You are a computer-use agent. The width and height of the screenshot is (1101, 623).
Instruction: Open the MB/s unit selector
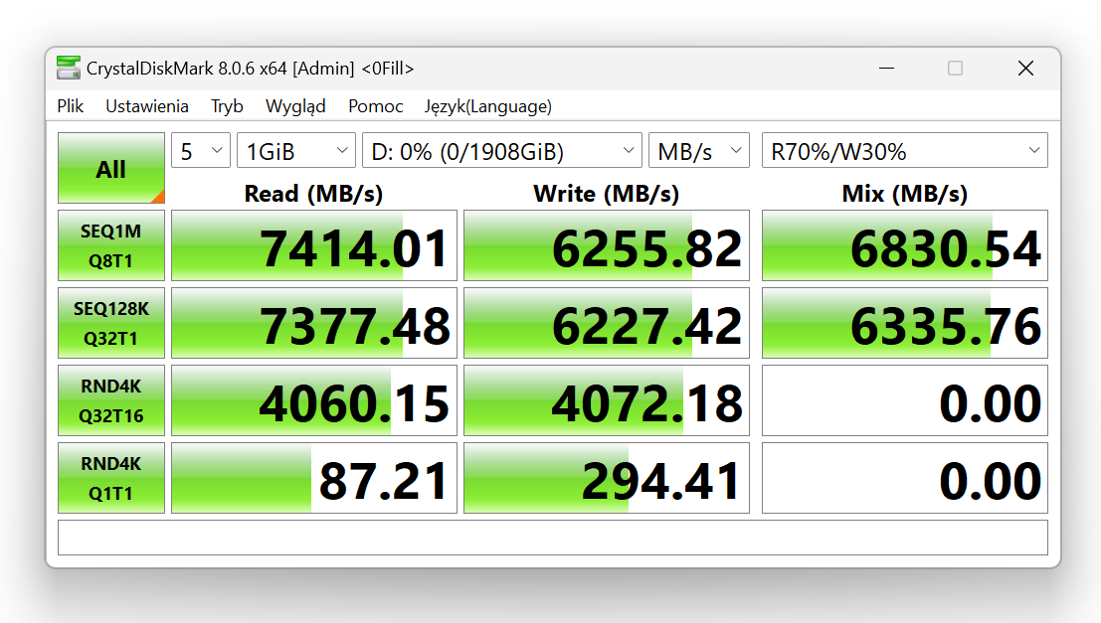coord(698,151)
